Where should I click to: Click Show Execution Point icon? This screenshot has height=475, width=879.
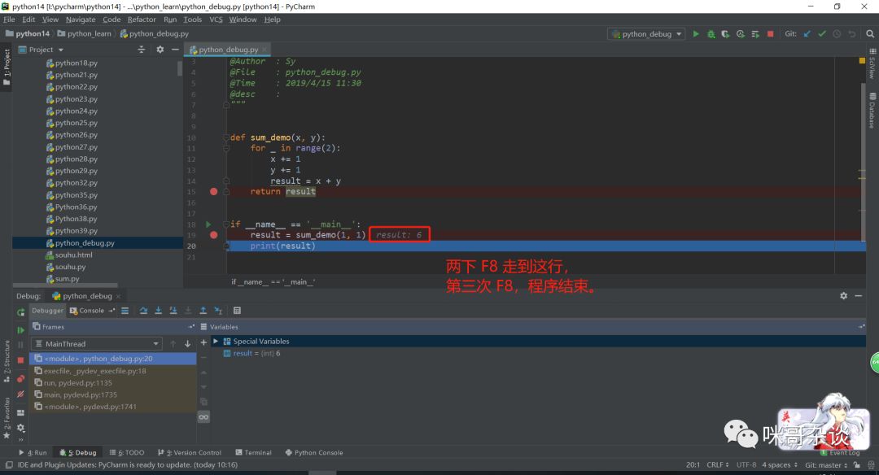pos(125,311)
